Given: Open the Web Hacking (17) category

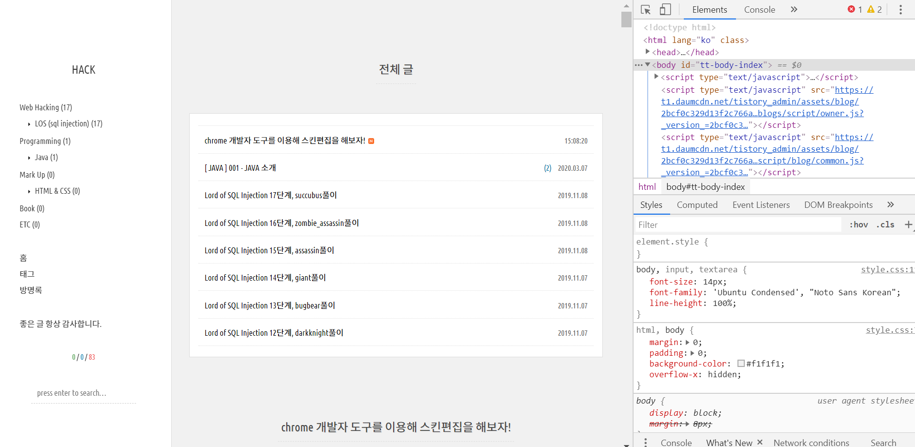Looking at the screenshot, I should [x=46, y=107].
